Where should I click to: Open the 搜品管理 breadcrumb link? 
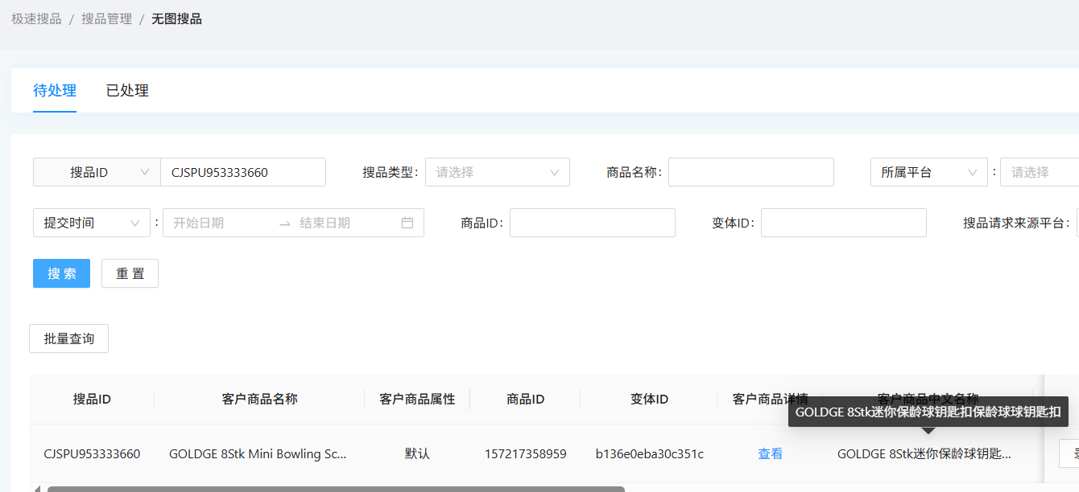coord(106,18)
